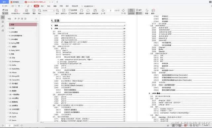The width and height of the screenshot is (212, 128).
Task: Set view to actual size
Action: pyautogui.click(x=64, y=12)
